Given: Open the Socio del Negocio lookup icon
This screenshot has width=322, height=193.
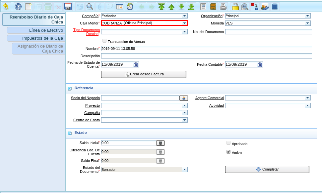Looking at the screenshot, I should (183, 98).
